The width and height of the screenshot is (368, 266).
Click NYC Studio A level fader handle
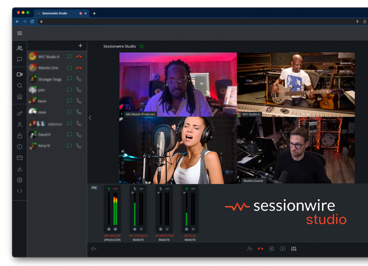(x=133, y=193)
